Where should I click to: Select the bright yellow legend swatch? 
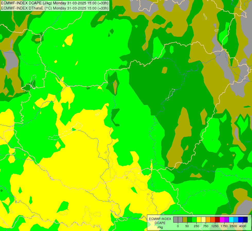pyautogui.click(x=199, y=219)
